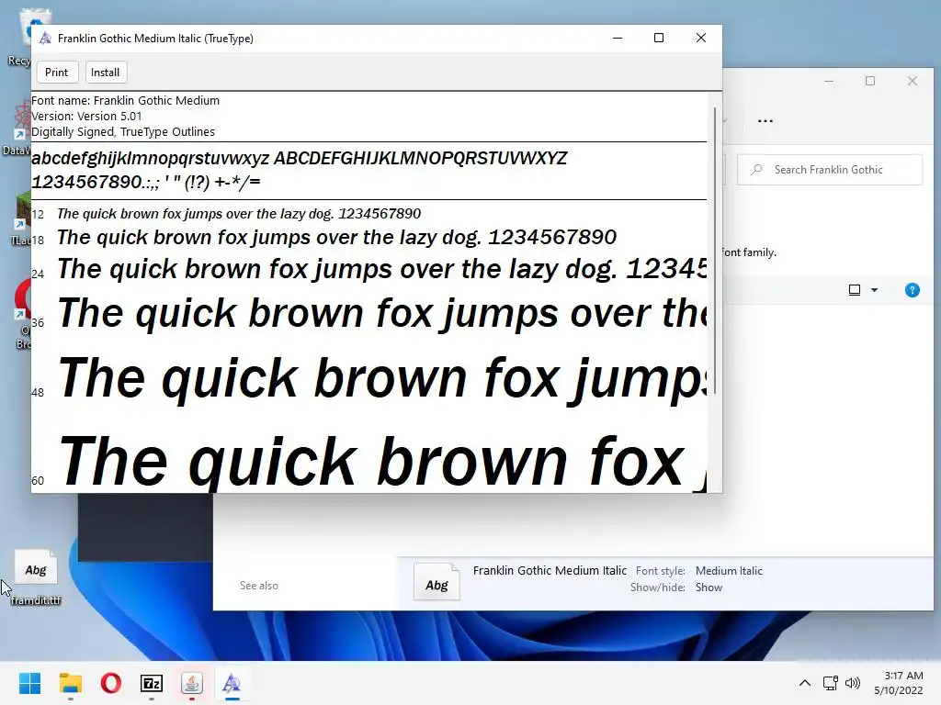Minimize the Fonts window behind
The width and height of the screenshot is (941, 705).
tap(829, 81)
